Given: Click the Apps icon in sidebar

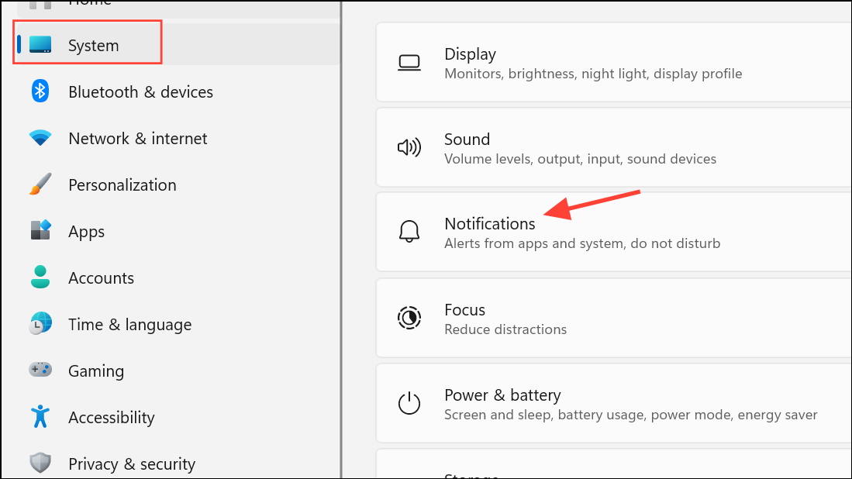Looking at the screenshot, I should coord(40,231).
